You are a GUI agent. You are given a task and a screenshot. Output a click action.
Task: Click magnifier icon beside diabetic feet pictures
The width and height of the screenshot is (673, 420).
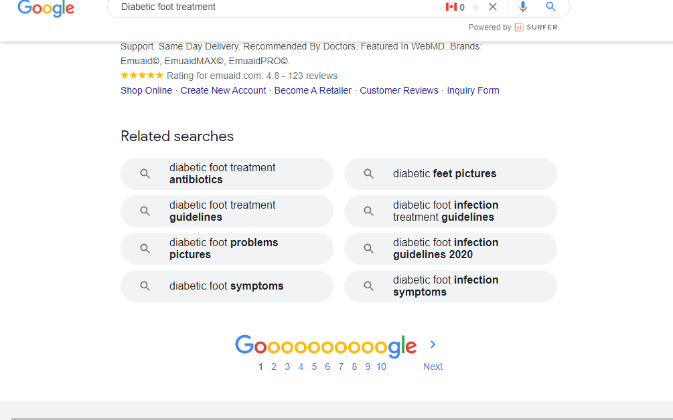368,174
